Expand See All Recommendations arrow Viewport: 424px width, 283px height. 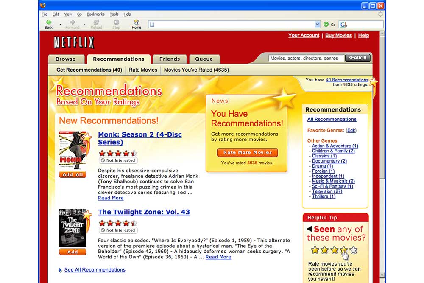click(61, 270)
